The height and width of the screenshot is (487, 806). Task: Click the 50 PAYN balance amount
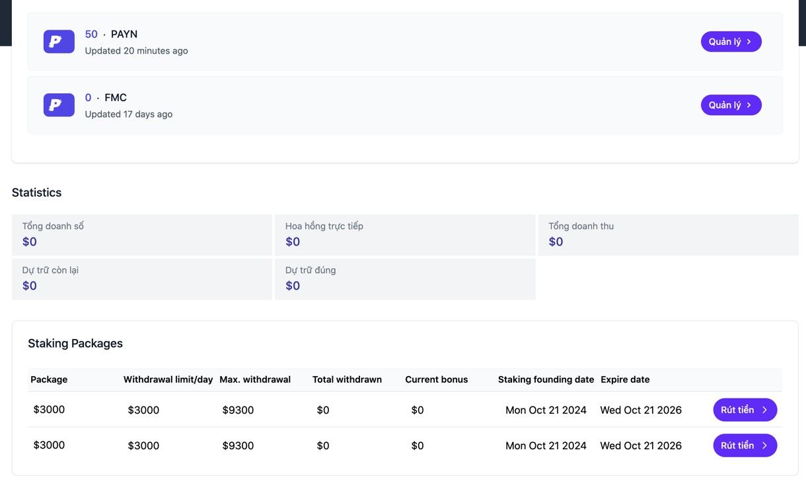tap(91, 34)
